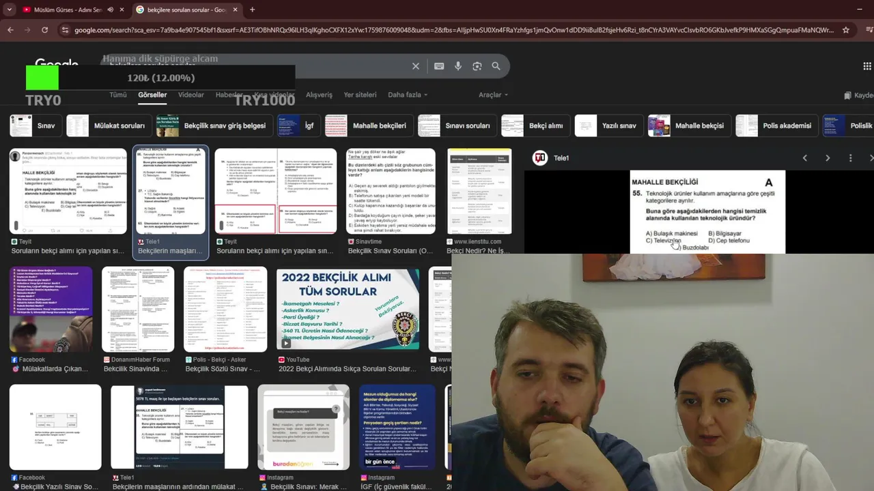Open the on-screen keyboard input tool
Viewport: 874px width, 491px height.
[439, 66]
